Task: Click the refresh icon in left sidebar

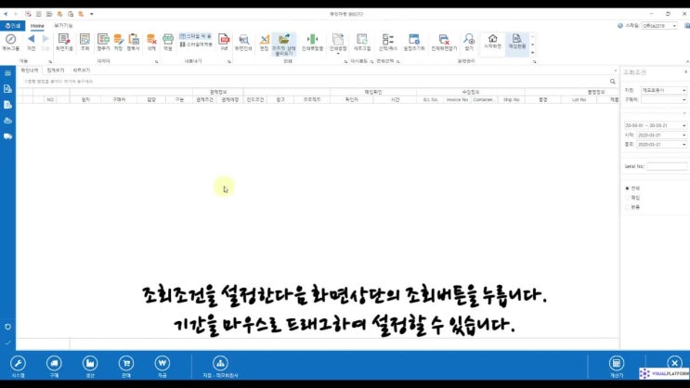Action: pyautogui.click(x=8, y=327)
